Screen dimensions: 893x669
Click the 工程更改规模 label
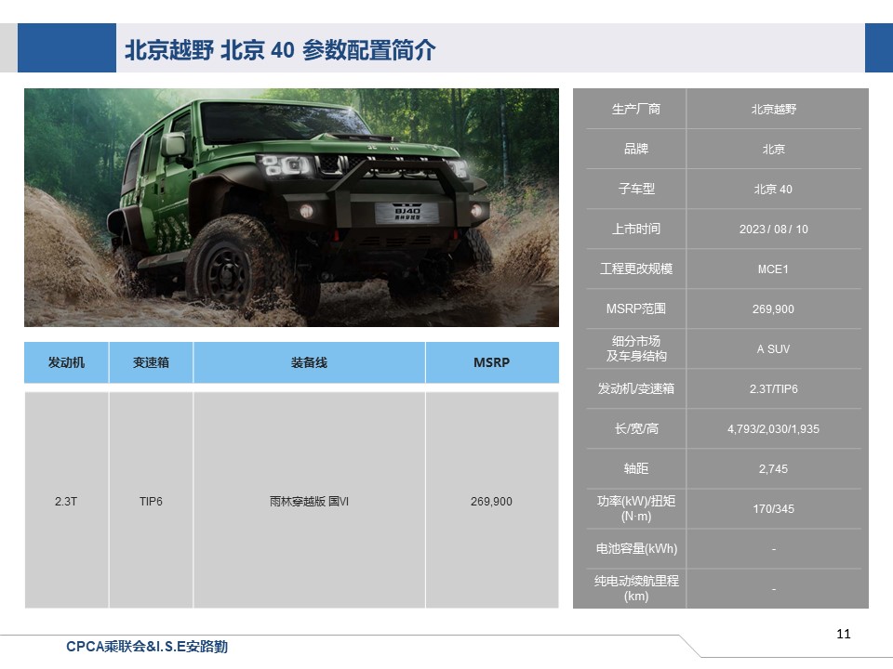tap(636, 269)
